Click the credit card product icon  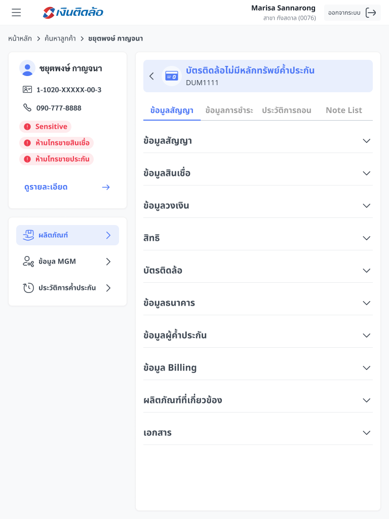pyautogui.click(x=172, y=76)
